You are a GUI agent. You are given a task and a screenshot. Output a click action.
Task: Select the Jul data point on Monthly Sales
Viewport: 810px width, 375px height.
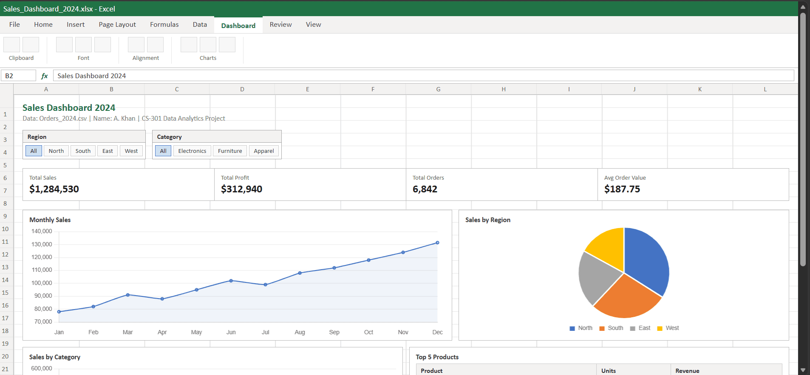(266, 285)
